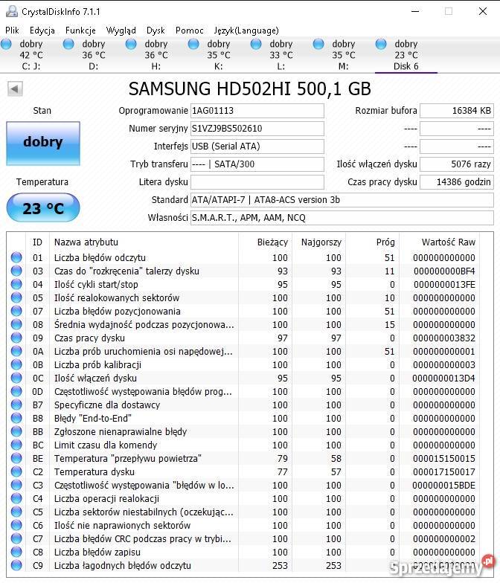Viewport: 500px width, 583px height.
Task: Select Disk 6 at 23 °C
Action: 406,55
